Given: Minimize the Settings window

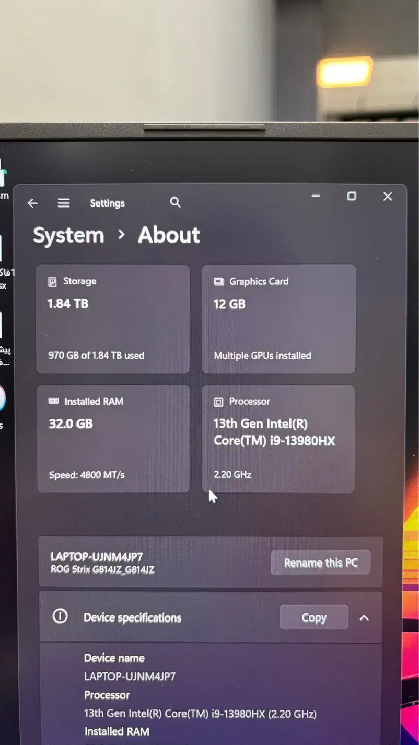Looking at the screenshot, I should point(316,196).
